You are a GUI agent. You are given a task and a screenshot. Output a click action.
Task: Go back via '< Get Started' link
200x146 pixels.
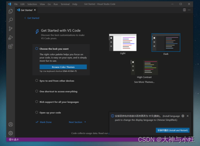pyautogui.click(x=32, y=18)
